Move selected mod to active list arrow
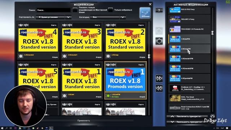 point(159,31)
